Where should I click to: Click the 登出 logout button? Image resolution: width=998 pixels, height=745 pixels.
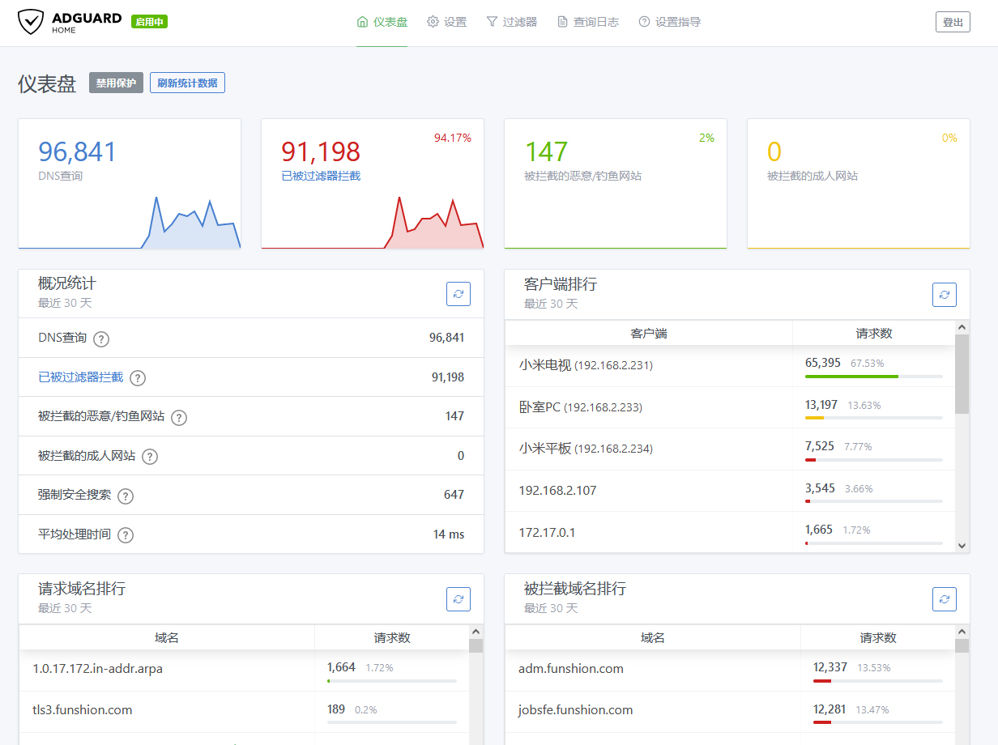click(x=953, y=22)
